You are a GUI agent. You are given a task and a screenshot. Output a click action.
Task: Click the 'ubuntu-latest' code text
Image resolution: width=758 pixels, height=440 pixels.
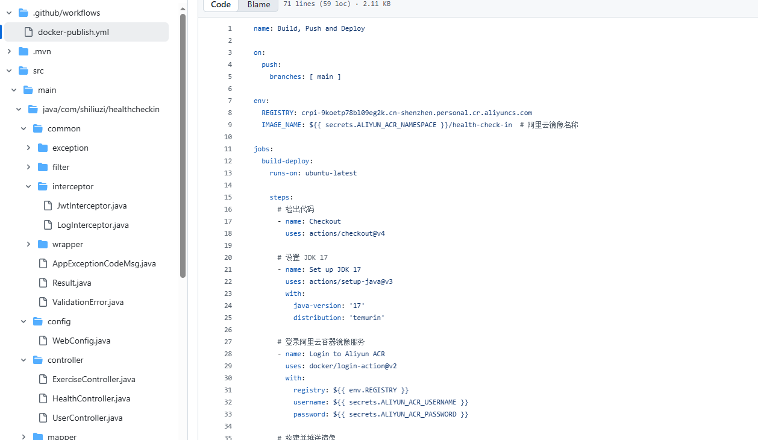coord(331,173)
